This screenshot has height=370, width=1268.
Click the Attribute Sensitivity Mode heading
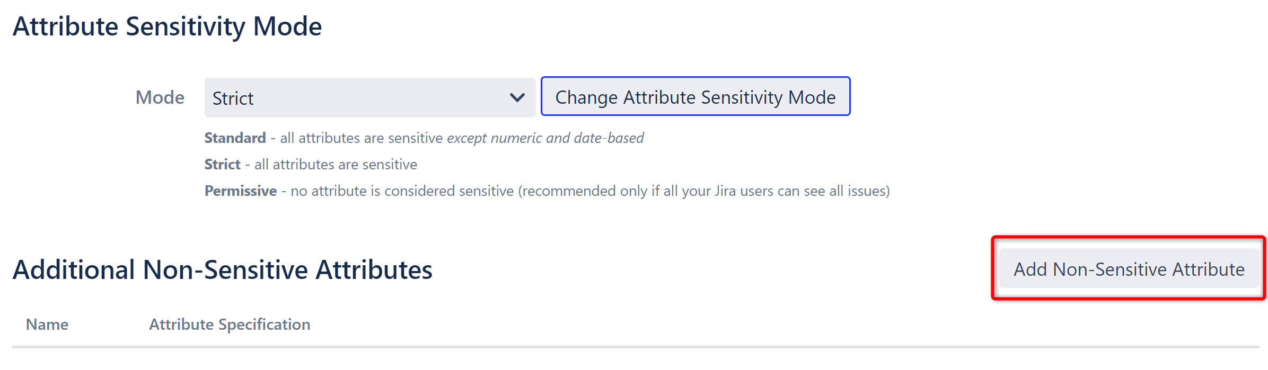pos(168,25)
